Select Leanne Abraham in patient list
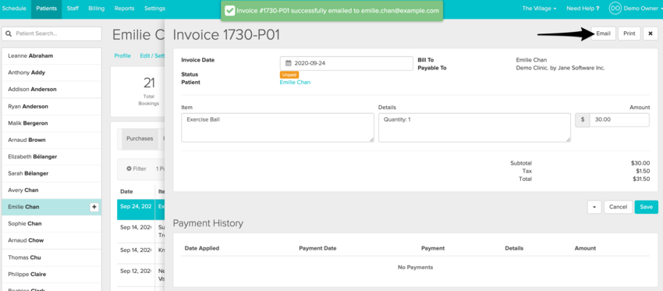This screenshot has width=663, height=291. pos(51,56)
